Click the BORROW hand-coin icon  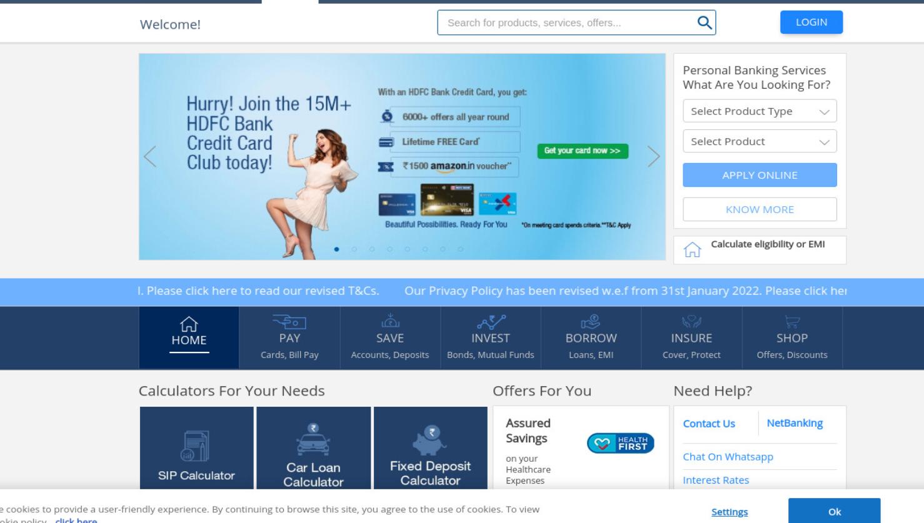[591, 321]
